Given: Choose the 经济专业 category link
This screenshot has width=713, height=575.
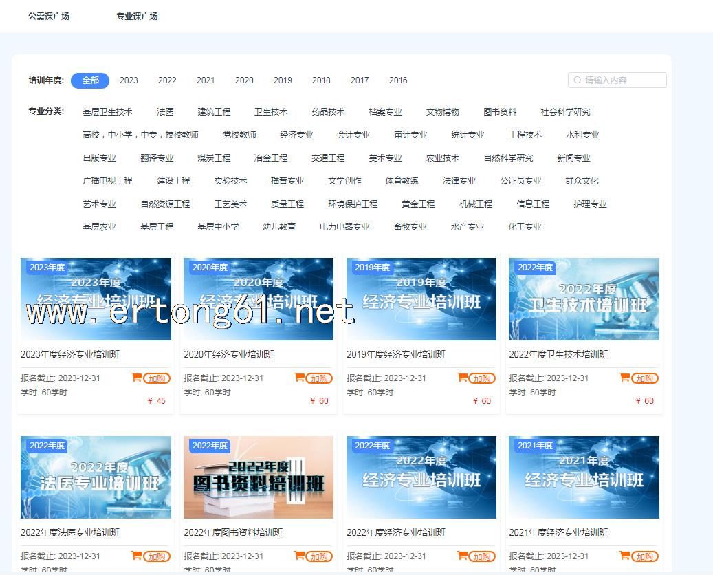Looking at the screenshot, I should pos(296,135).
